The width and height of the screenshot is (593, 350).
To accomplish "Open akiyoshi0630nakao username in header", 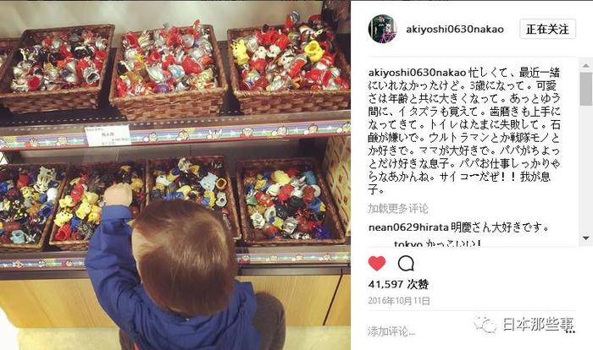I will (455, 29).
